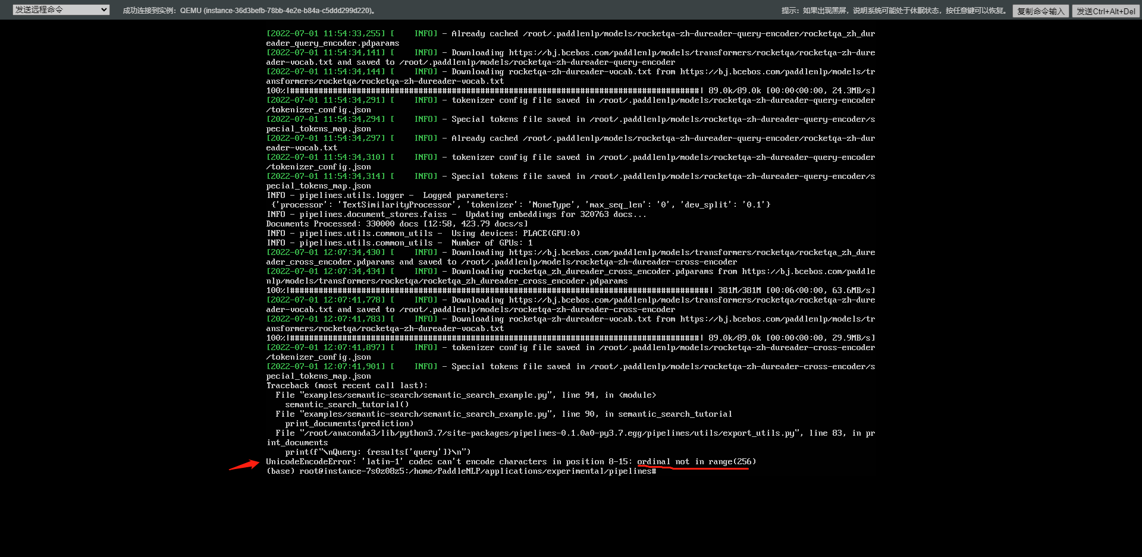Click the shell prompt line root@instance-7s0z08z5
The height and width of the screenshot is (557, 1142).
[461, 471]
